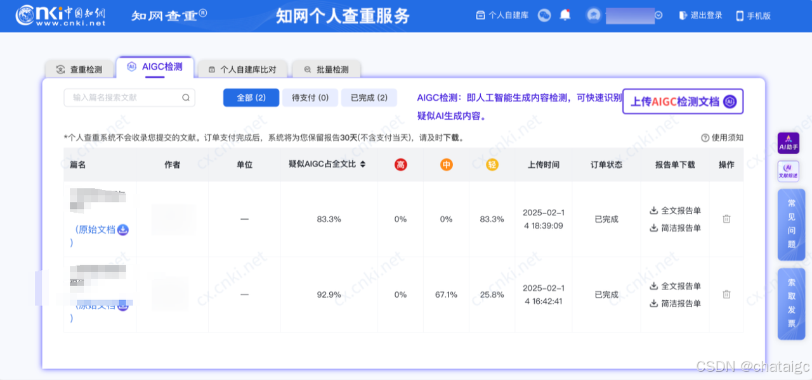Click the 知网查重 brand text
The image size is (812, 380).
coord(169,15)
